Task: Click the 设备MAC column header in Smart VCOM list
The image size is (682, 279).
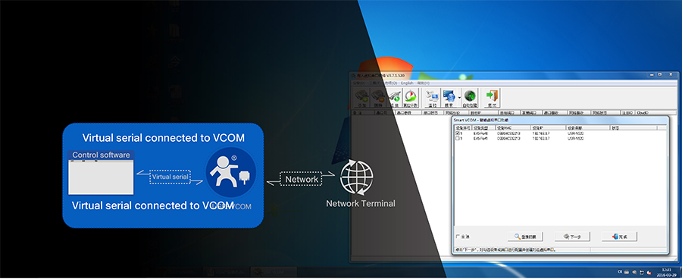Action: pos(513,128)
